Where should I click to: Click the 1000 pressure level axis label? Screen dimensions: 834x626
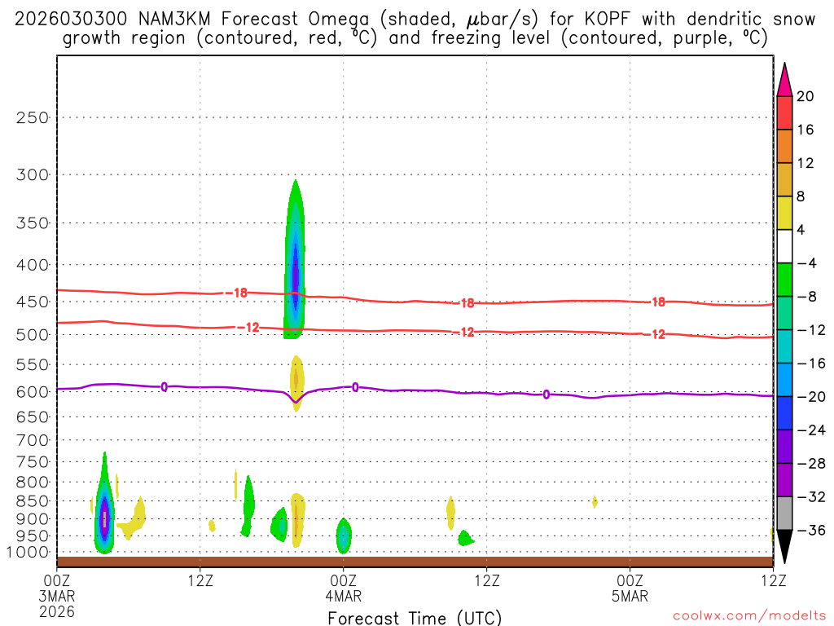[29, 553]
